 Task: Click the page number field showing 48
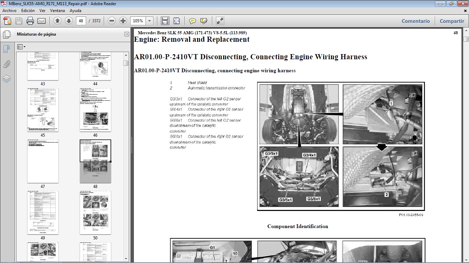[81, 21]
